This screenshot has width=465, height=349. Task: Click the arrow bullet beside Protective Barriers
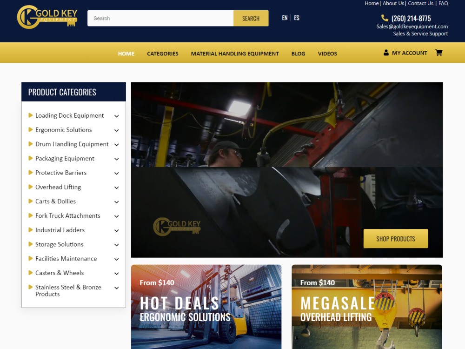(x=30, y=173)
